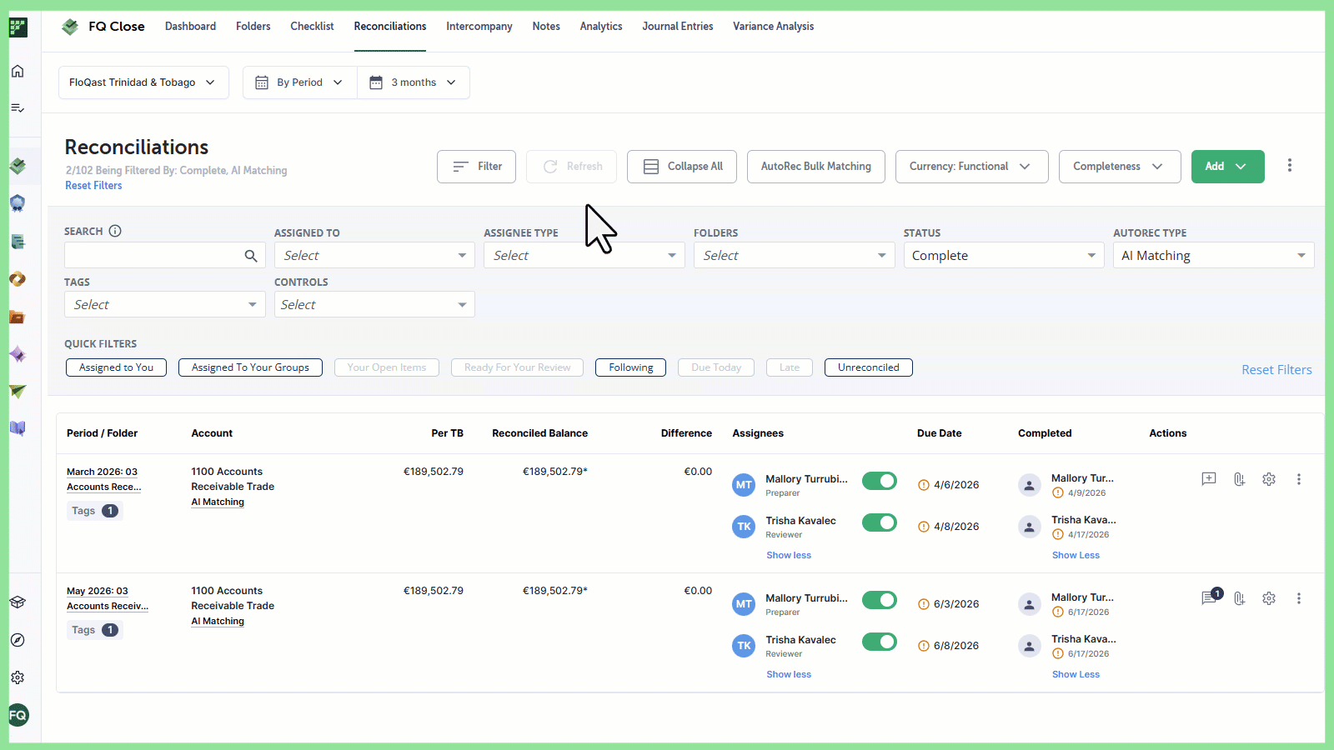Toggle Mallory Turrubi preparer sign-off for March
Viewport: 1334px width, 750px height.
pyautogui.click(x=880, y=481)
